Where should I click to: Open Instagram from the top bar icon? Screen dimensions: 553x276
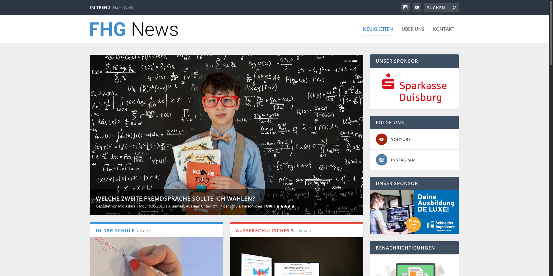coord(405,7)
